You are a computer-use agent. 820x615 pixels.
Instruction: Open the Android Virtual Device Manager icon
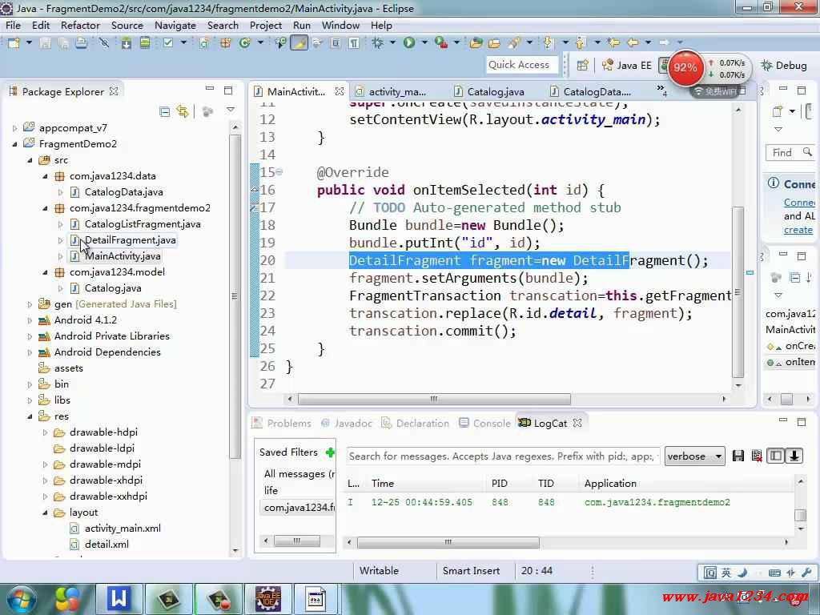pyautogui.click(x=145, y=43)
